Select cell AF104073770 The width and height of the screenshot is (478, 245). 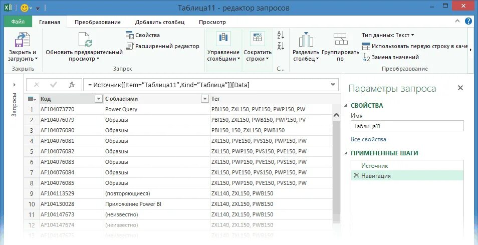pyautogui.click(x=72, y=109)
